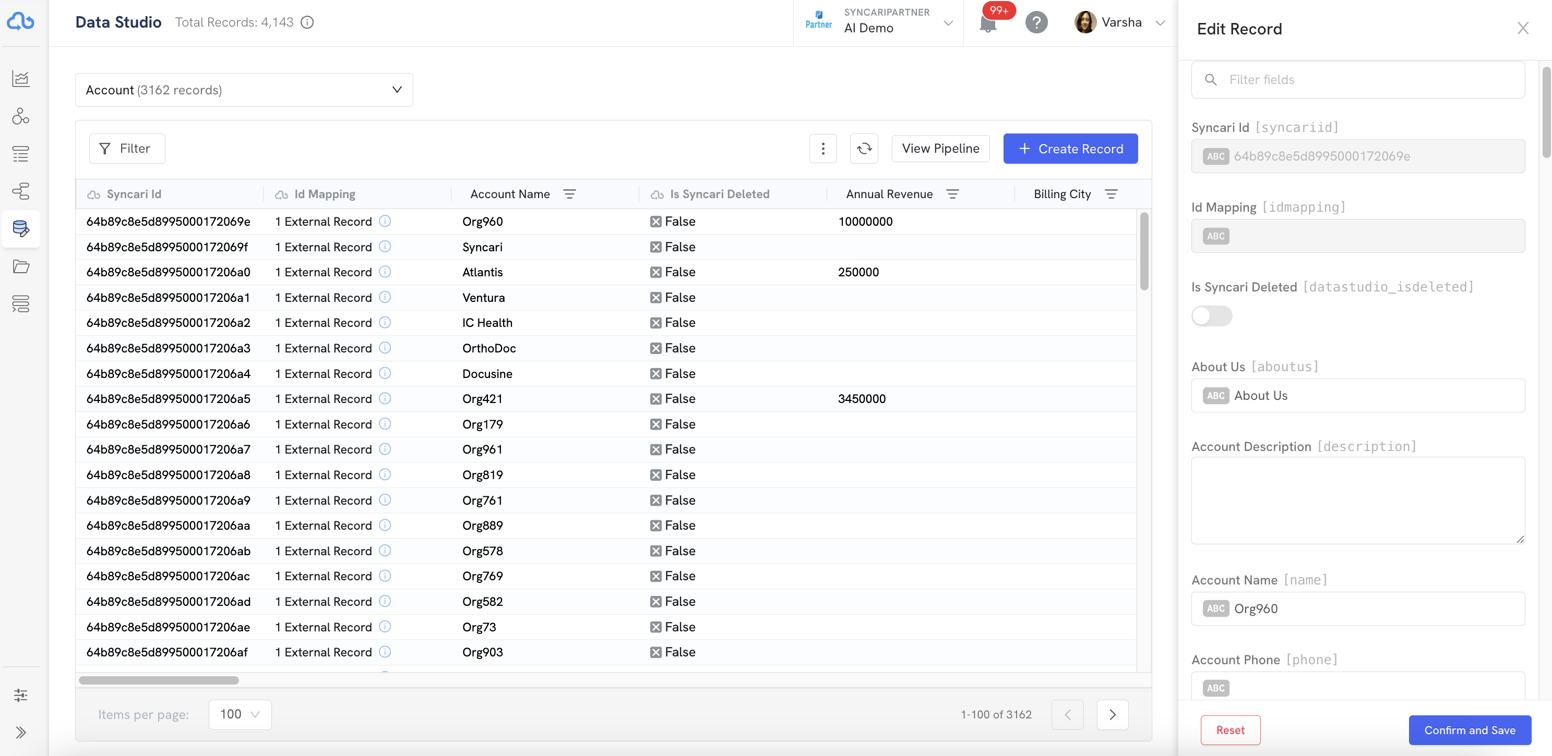Open the list lines sidebar icon
Image resolution: width=1552 pixels, height=756 pixels.
click(20, 154)
